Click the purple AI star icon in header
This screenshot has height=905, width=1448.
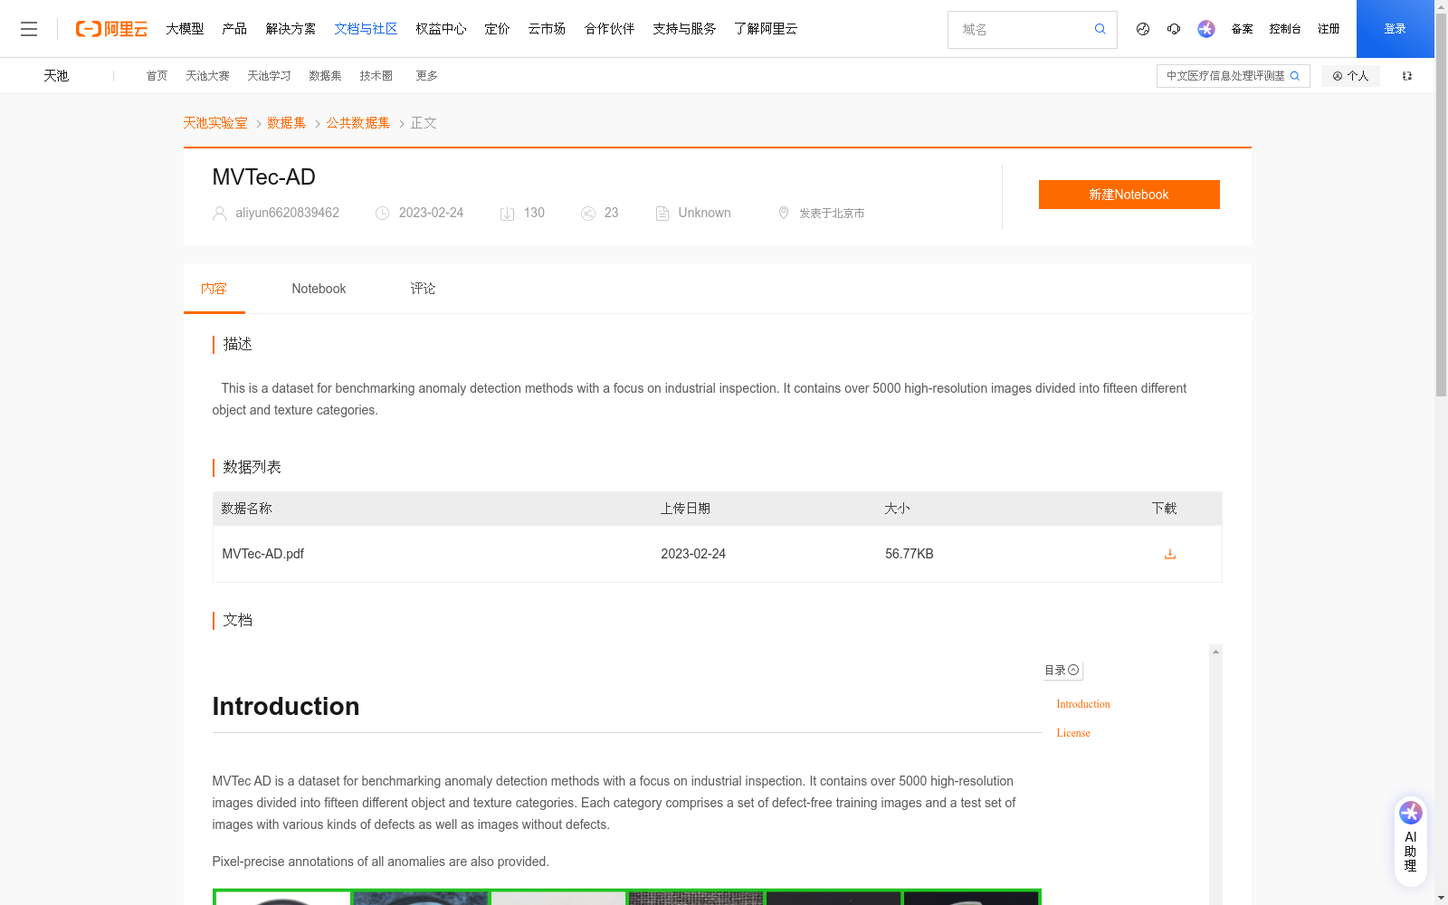coord(1206,29)
